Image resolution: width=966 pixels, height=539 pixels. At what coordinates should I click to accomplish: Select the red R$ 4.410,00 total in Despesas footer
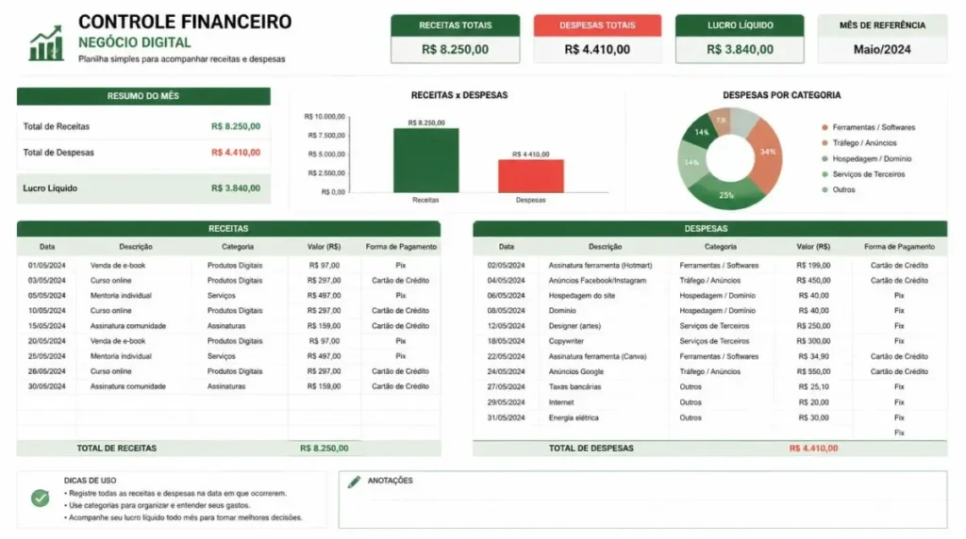click(x=813, y=449)
